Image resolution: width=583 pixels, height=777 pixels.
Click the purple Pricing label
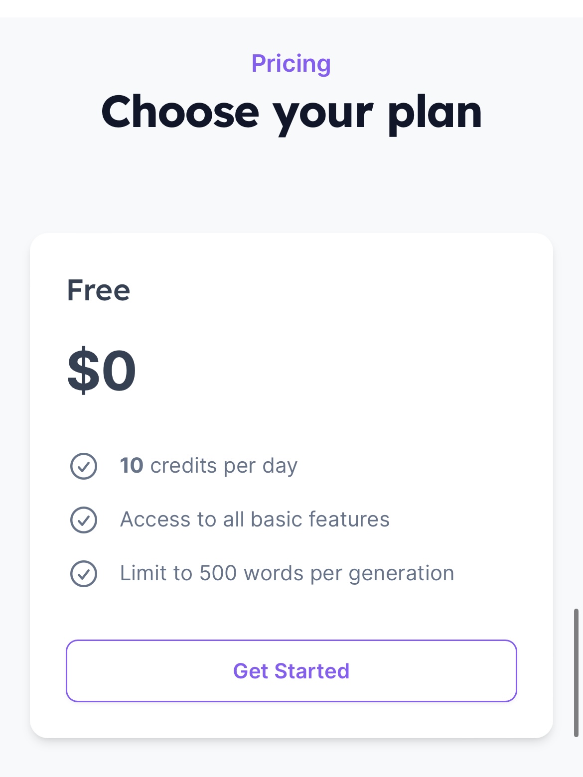click(x=291, y=64)
